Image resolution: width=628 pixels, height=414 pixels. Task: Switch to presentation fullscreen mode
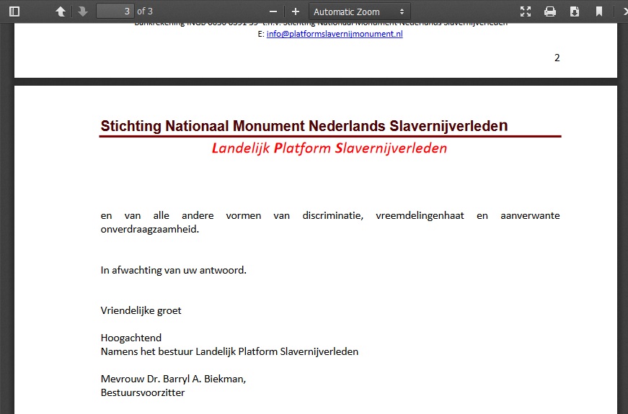(x=526, y=12)
